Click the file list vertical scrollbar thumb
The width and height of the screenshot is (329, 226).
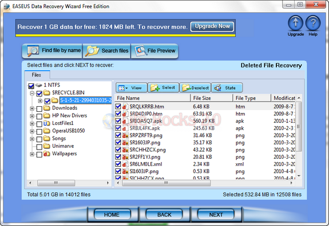coord(299,126)
